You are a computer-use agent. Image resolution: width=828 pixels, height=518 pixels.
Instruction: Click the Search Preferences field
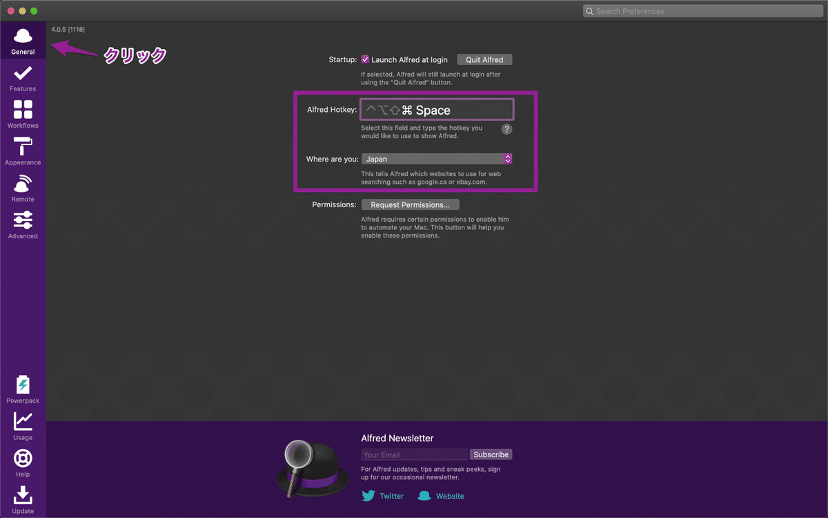(x=702, y=11)
